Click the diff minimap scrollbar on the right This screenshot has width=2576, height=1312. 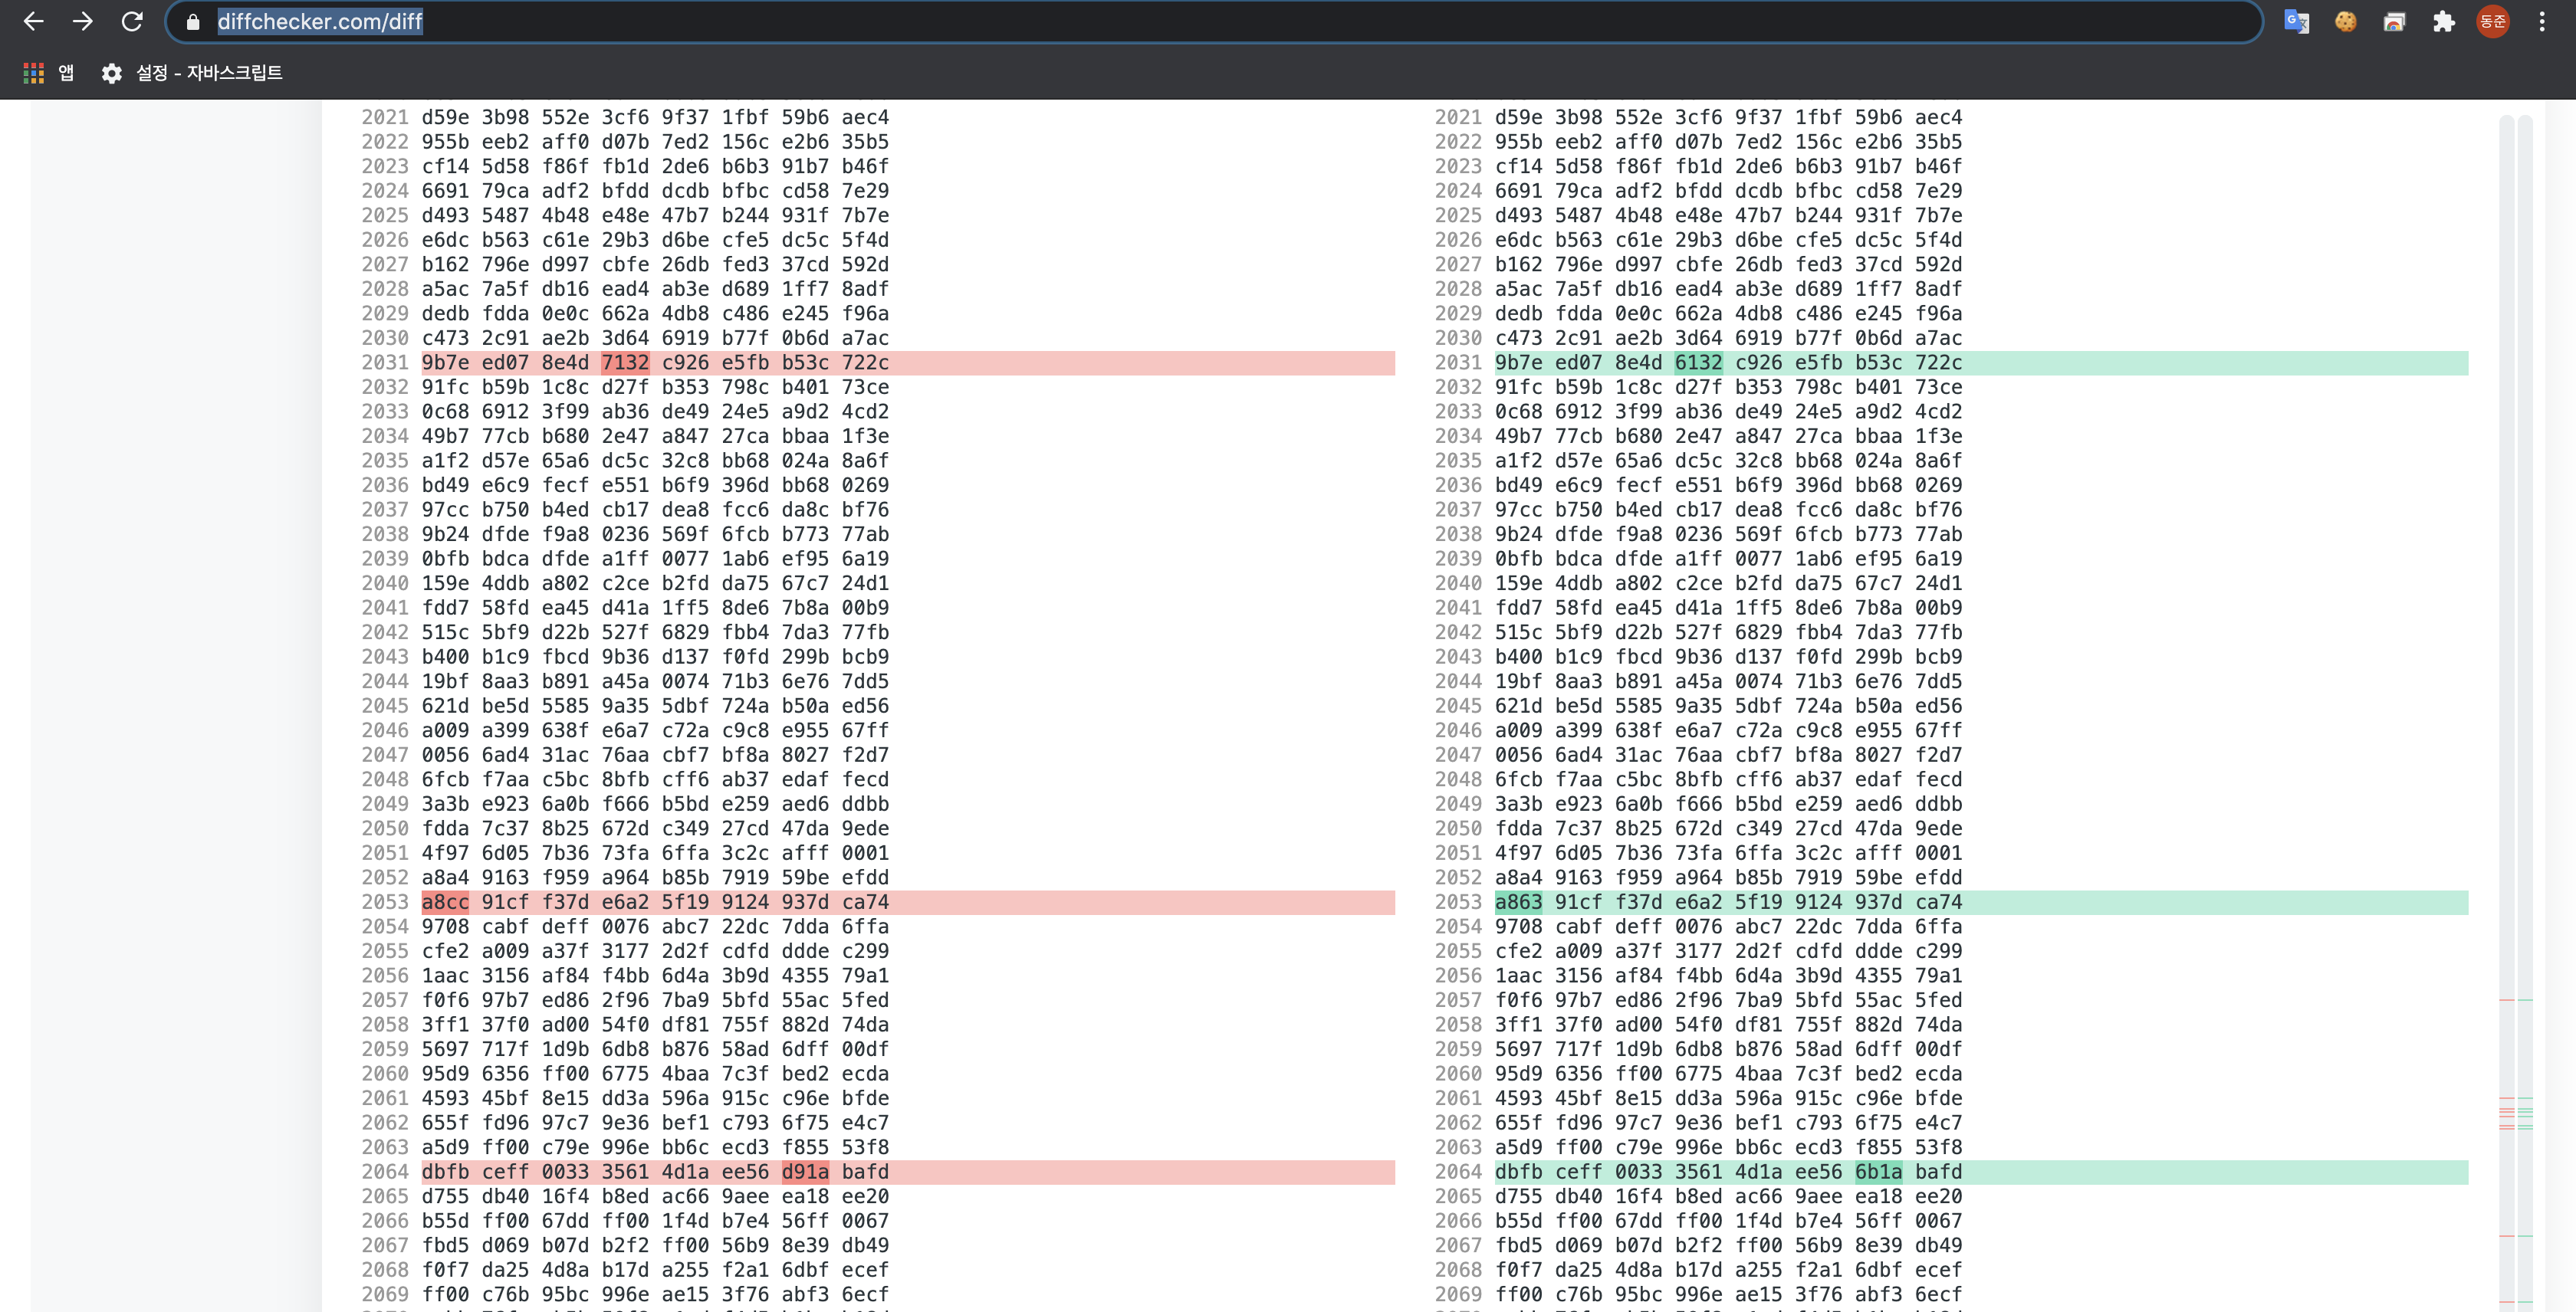[x=2515, y=700]
